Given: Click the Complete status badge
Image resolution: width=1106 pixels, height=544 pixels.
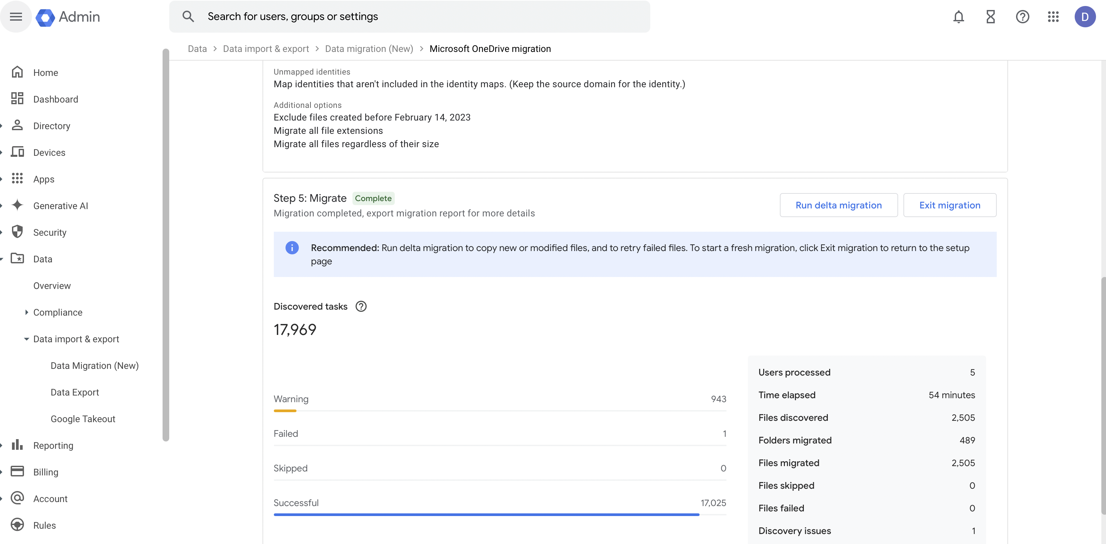Looking at the screenshot, I should coord(373,198).
